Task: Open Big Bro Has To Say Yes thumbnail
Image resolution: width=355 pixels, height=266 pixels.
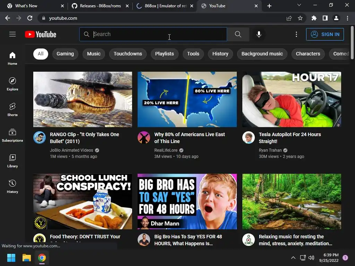Action: tap(187, 202)
